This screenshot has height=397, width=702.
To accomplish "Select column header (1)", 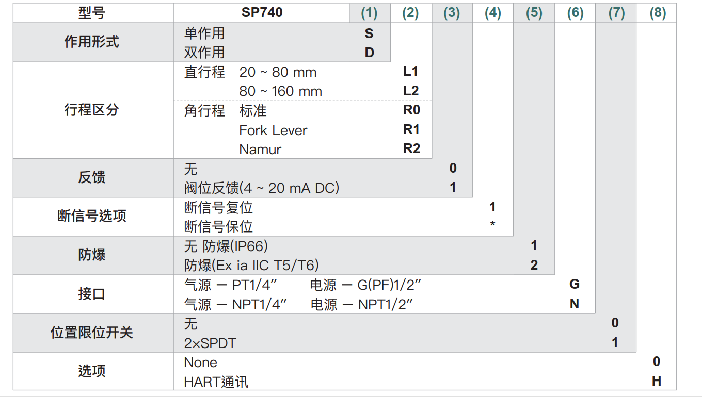I will coord(369,13).
